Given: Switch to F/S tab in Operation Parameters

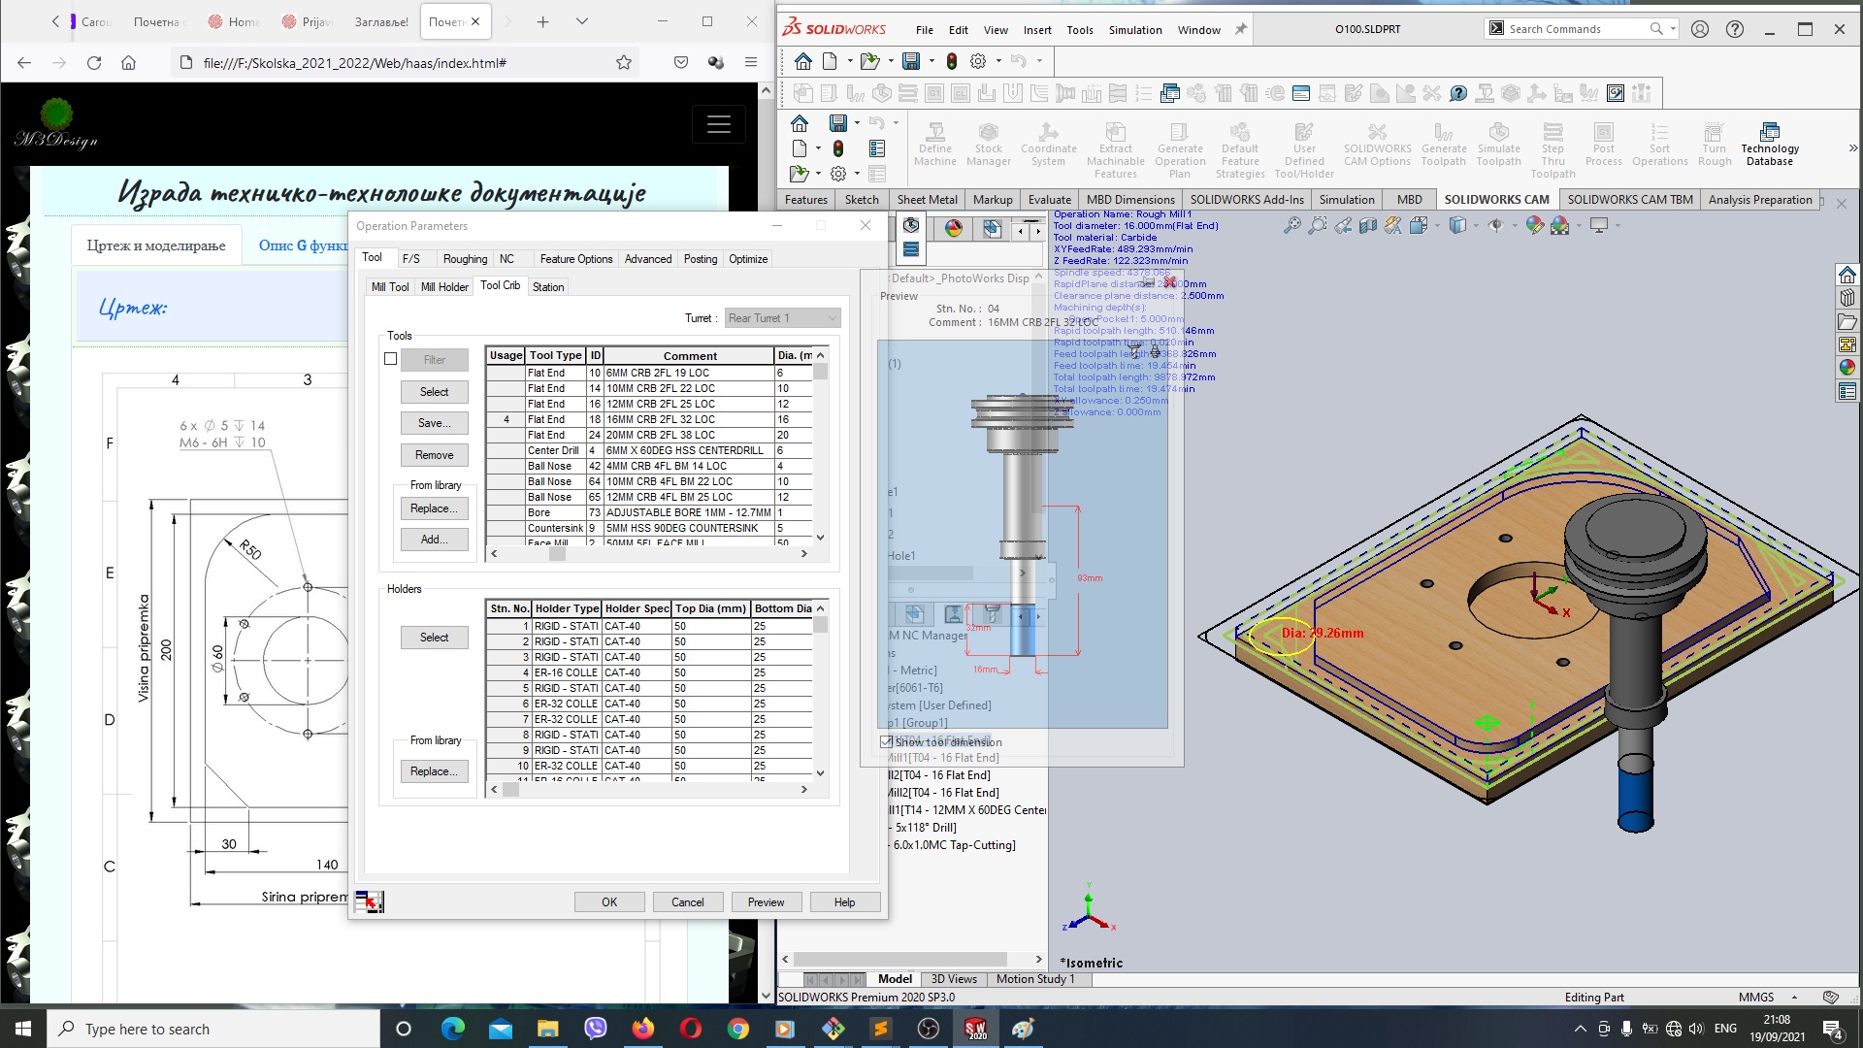Looking at the screenshot, I should [411, 259].
